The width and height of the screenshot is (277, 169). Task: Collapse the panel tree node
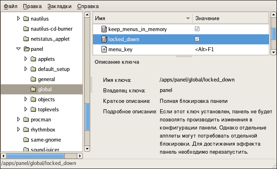tap(18, 49)
